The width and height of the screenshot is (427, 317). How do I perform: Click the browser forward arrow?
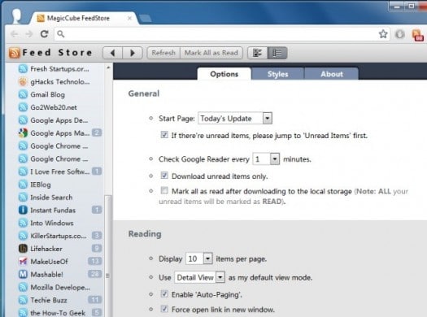[x=28, y=34]
